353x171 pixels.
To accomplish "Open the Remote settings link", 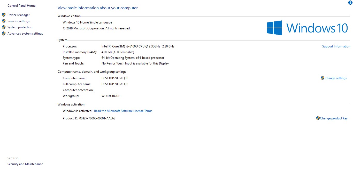I will point(18,21).
